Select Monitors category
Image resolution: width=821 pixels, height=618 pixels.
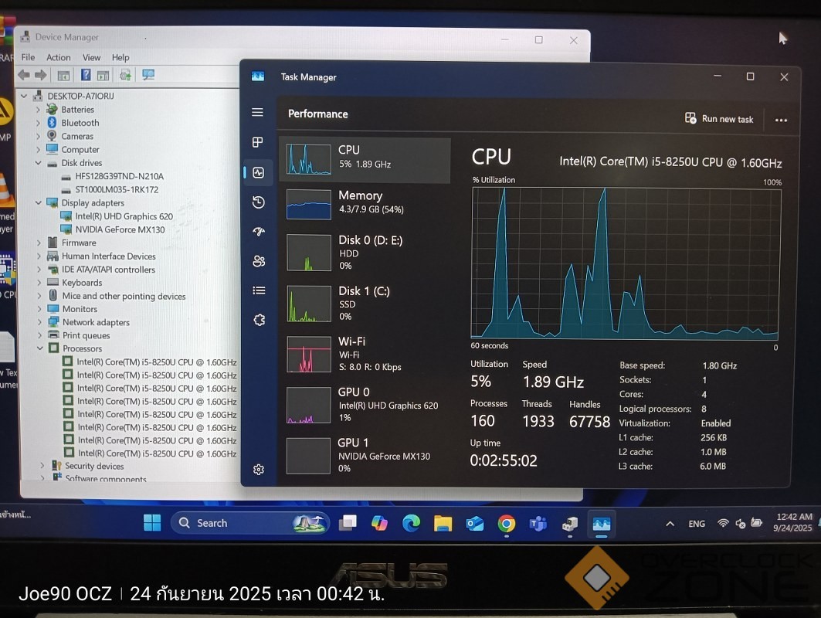[x=80, y=309]
